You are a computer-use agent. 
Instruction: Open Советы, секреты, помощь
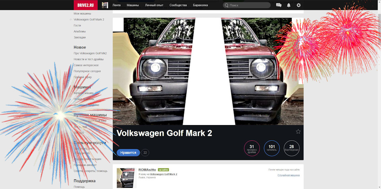pos(90,171)
